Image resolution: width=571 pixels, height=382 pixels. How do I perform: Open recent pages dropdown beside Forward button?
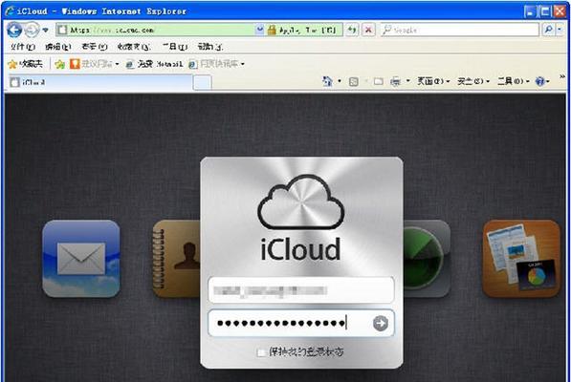coord(46,30)
